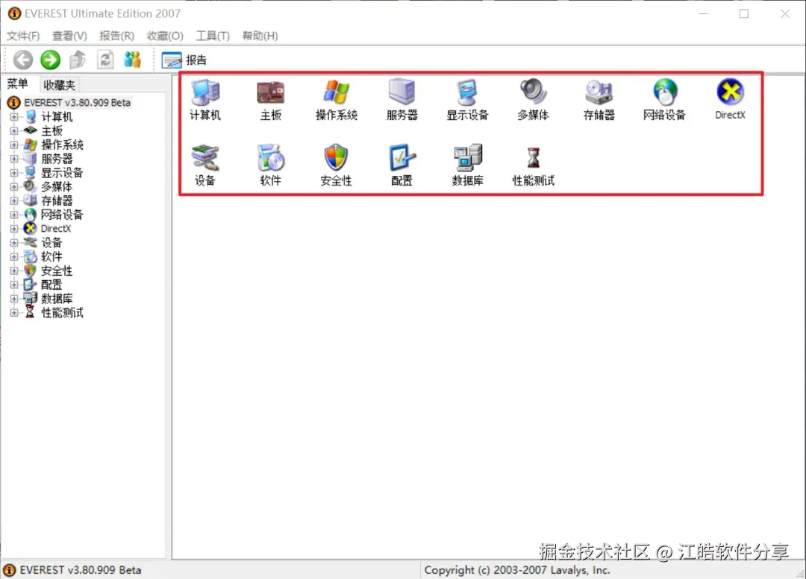Select 软件 in the tree
This screenshot has width=806, height=579.
click(x=51, y=256)
